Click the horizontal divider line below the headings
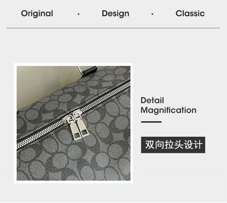Image resolution: width=227 pixels, height=203 pixels. click(113, 28)
